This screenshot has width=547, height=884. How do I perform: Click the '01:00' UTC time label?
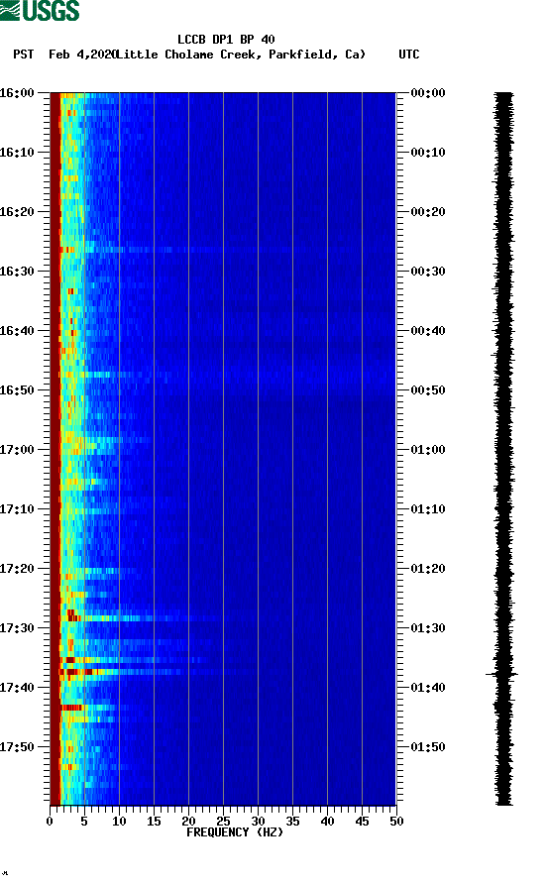tap(428, 449)
